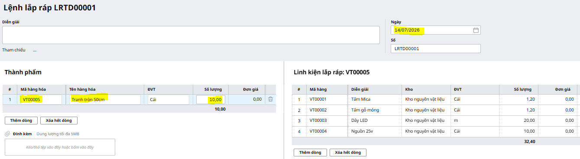The width and height of the screenshot is (580, 159).
Task: Click the Kho cell in Tấm Mica row
Action: 427,99
